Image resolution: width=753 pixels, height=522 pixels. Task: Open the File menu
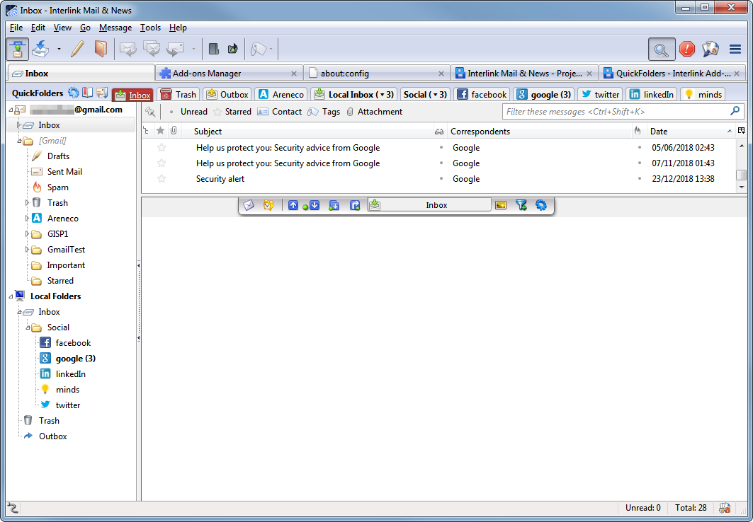point(16,28)
